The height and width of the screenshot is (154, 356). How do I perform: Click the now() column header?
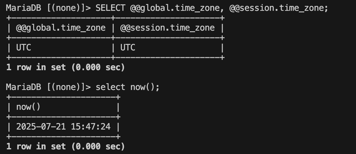[x=28, y=107]
